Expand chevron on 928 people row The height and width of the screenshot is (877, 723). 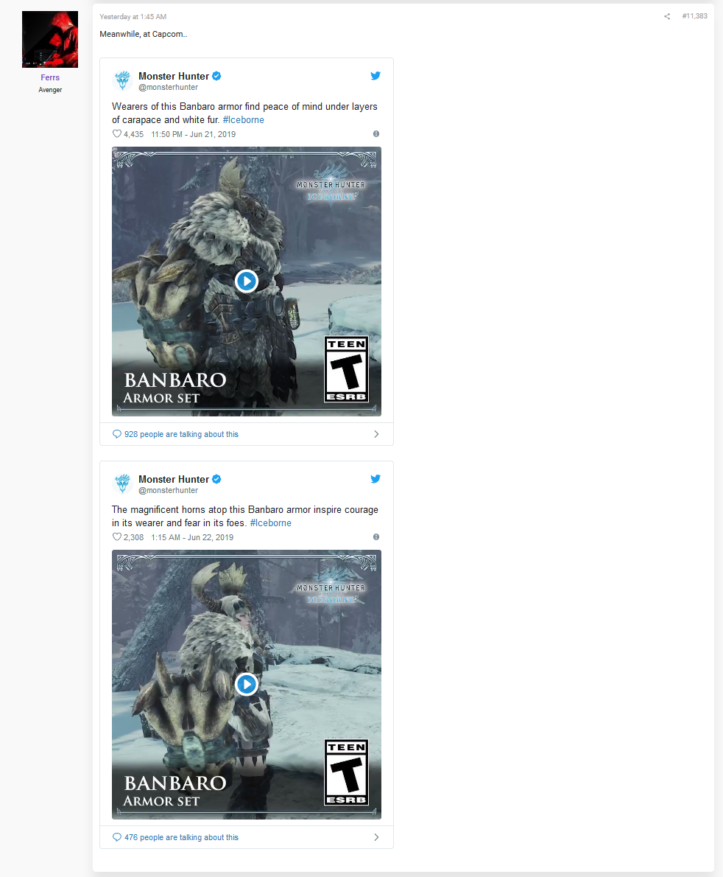376,434
